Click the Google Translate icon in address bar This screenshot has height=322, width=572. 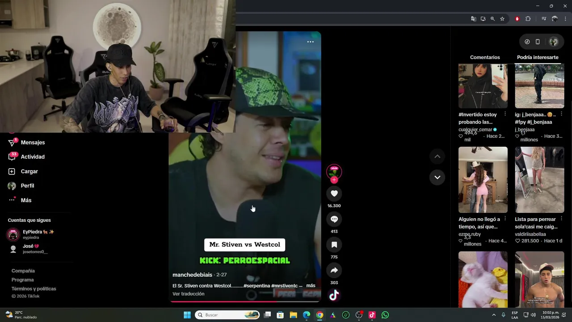pos(474,19)
